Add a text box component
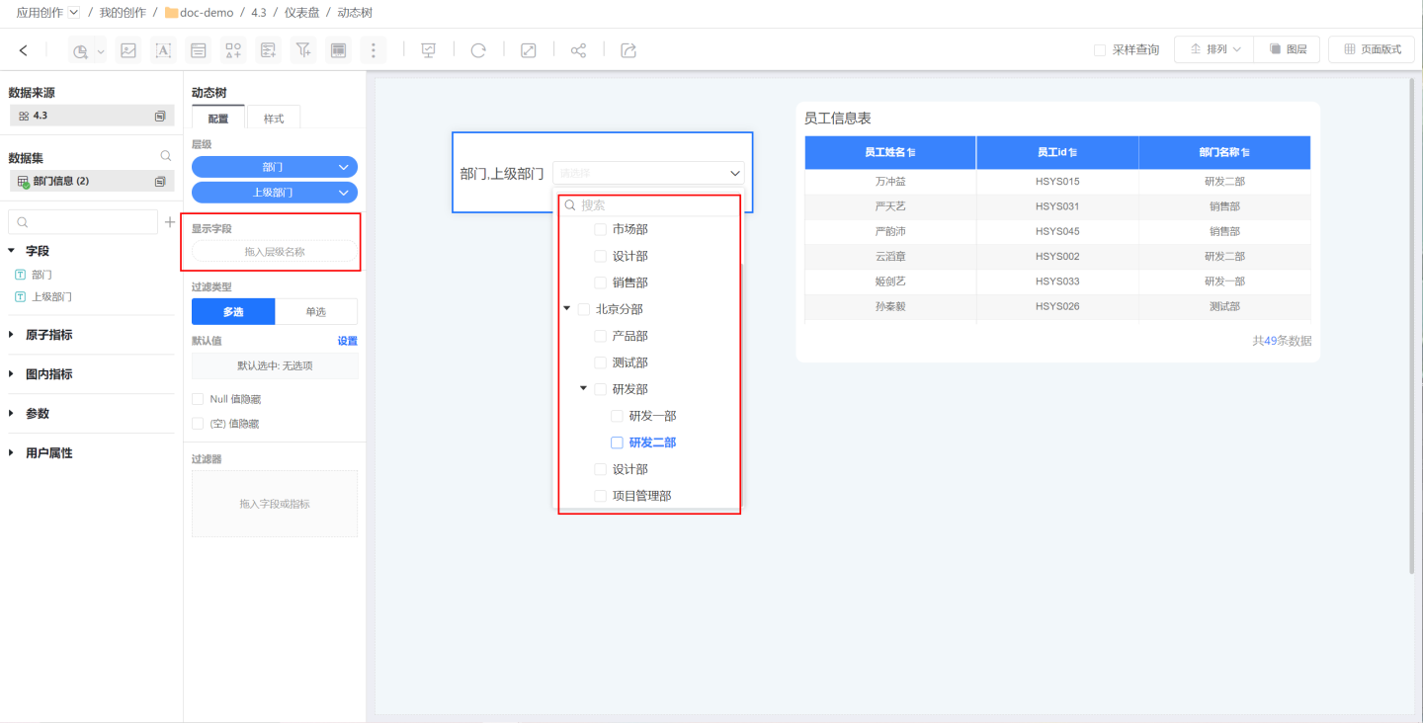 pos(163,50)
